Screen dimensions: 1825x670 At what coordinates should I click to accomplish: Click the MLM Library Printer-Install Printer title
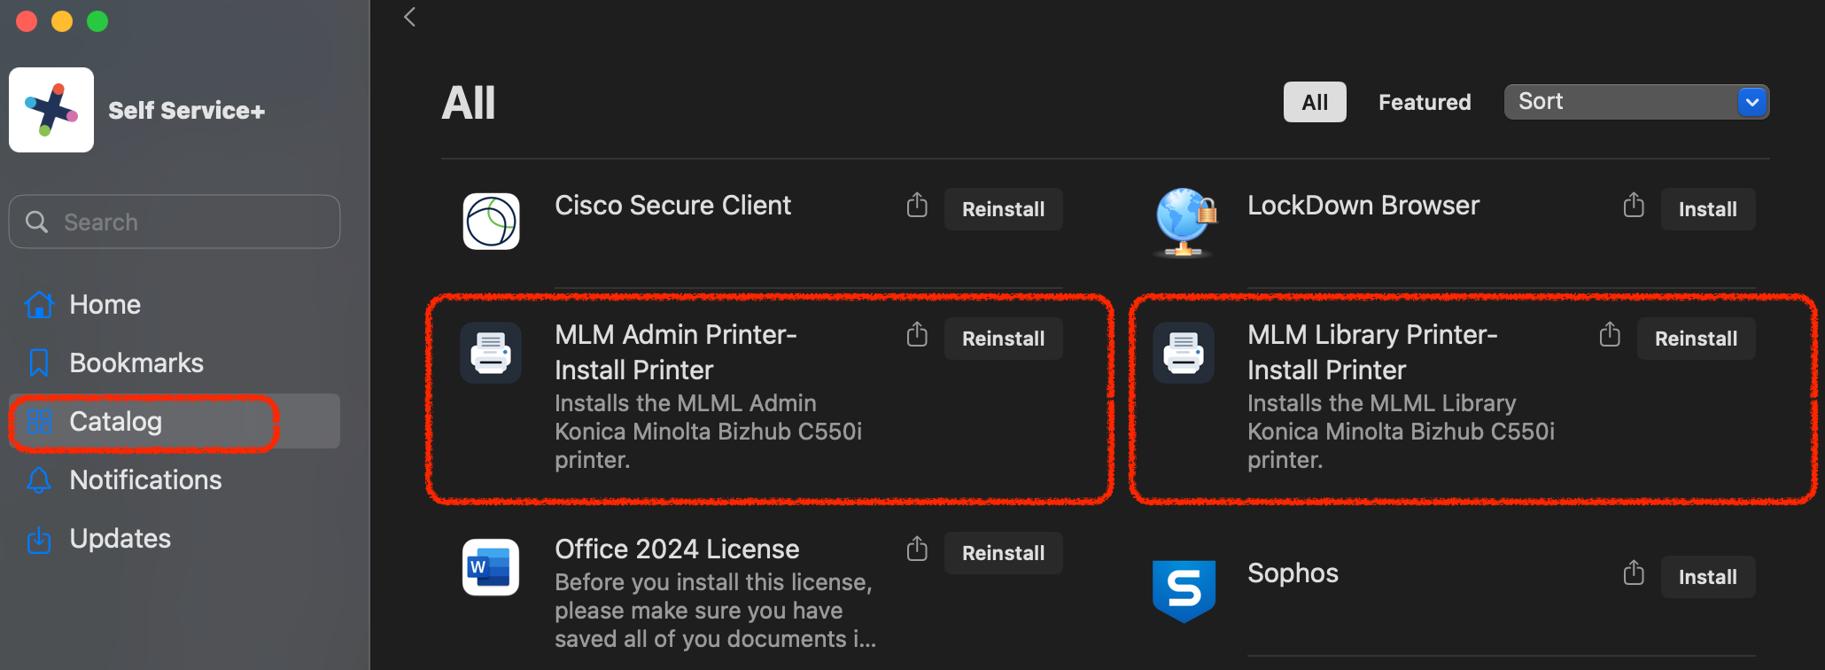(x=1372, y=352)
